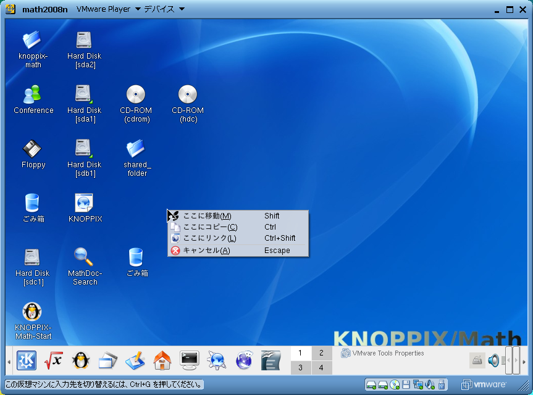Click the VMware USB device status icon
Screen dimensions: 533x395
point(442,385)
